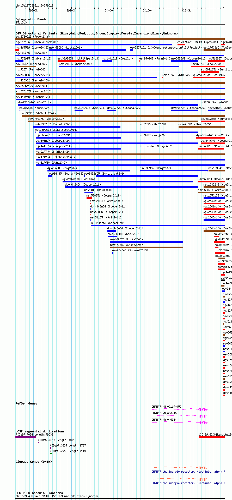Image resolution: width=232 pixels, height=500 pixels.
Task: Click the esv2760023 (Redon2006) variant label
Action: click(x=33, y=37)
